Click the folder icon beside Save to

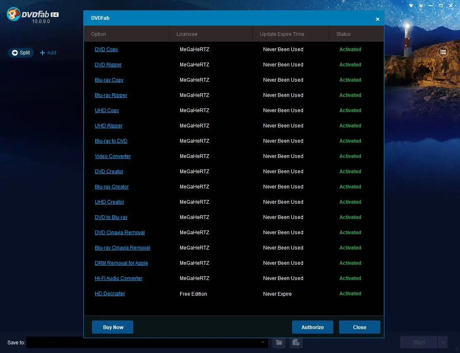(279, 342)
